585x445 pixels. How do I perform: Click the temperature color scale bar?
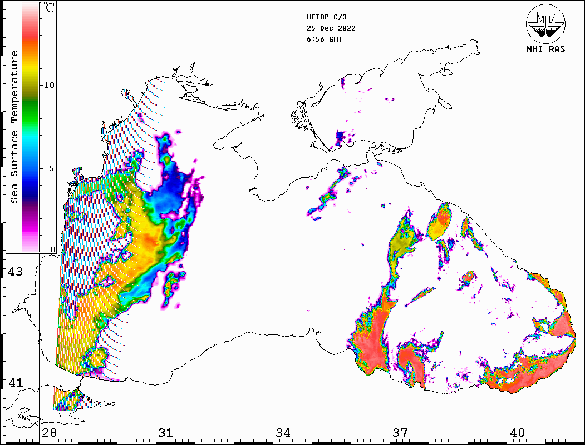tap(30, 128)
